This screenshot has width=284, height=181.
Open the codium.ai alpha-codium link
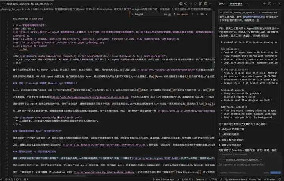104,172
